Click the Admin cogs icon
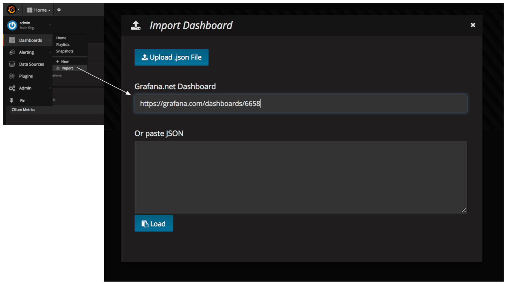This screenshot has height=286, width=509. [x=12, y=88]
